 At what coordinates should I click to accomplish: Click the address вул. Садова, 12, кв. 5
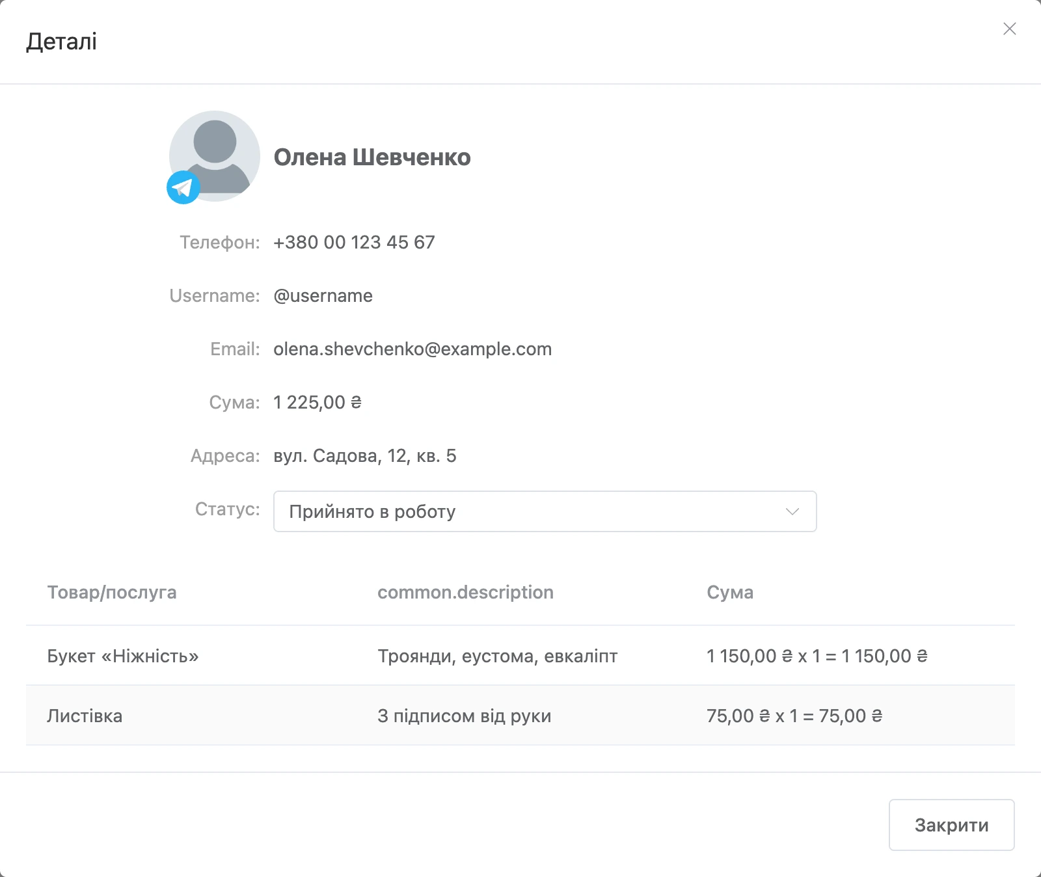pos(365,456)
